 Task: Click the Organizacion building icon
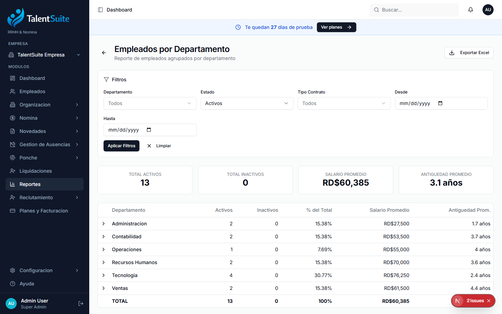coord(13,105)
